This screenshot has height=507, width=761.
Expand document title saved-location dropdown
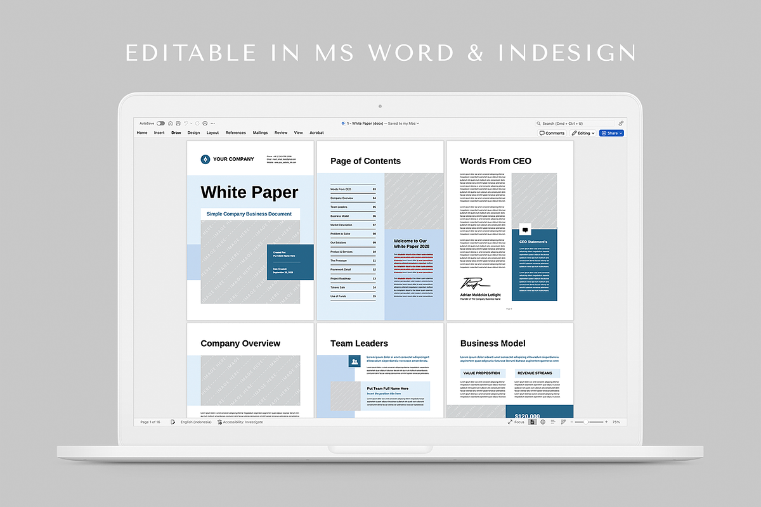point(418,124)
